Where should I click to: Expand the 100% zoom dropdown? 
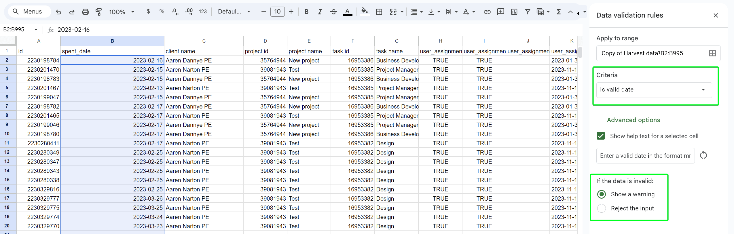tap(122, 12)
